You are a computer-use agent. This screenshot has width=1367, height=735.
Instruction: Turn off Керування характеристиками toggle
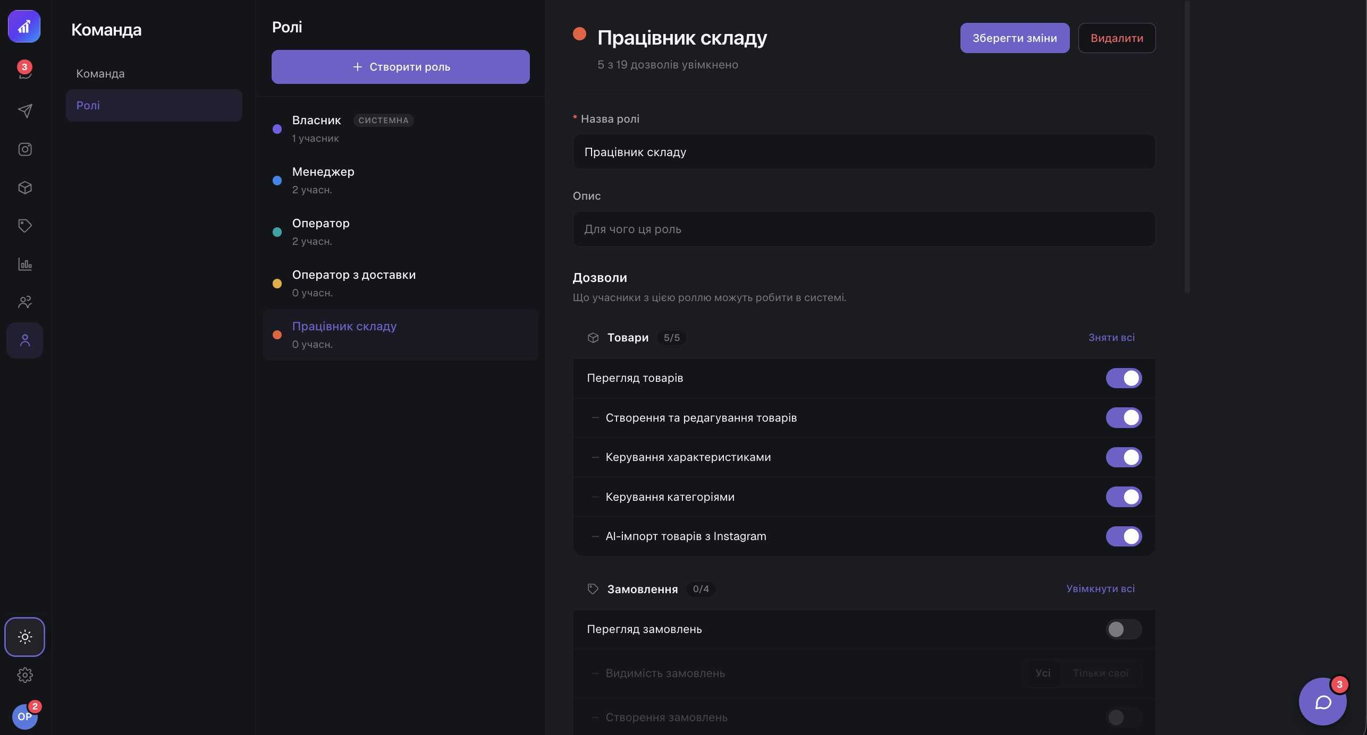click(1124, 457)
